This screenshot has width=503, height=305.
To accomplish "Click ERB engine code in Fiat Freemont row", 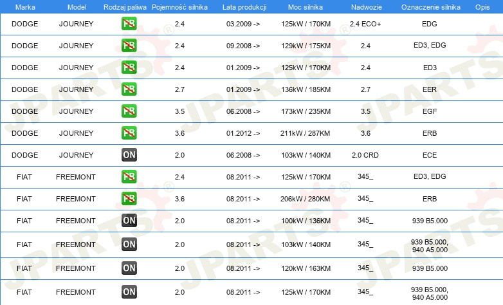I will tap(430, 199).
